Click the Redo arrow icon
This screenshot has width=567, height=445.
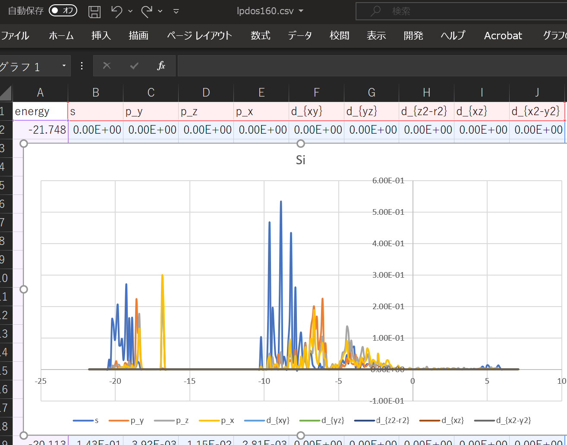(147, 11)
